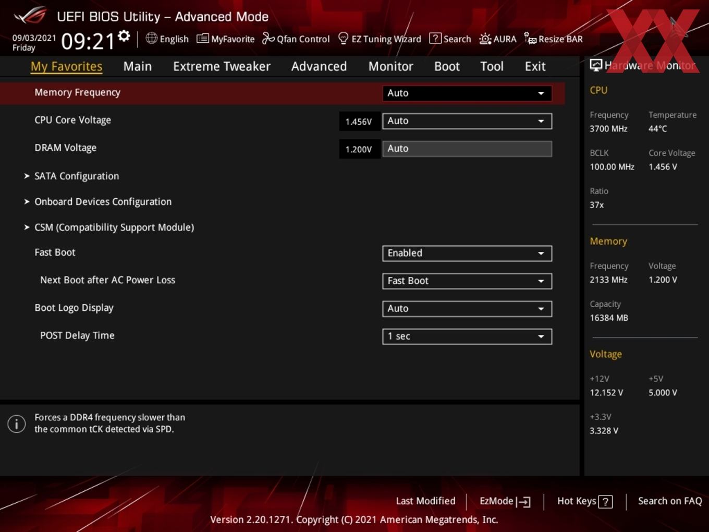Viewport: 709px width, 532px height.
Task: Switch to EzMode
Action: point(505,501)
